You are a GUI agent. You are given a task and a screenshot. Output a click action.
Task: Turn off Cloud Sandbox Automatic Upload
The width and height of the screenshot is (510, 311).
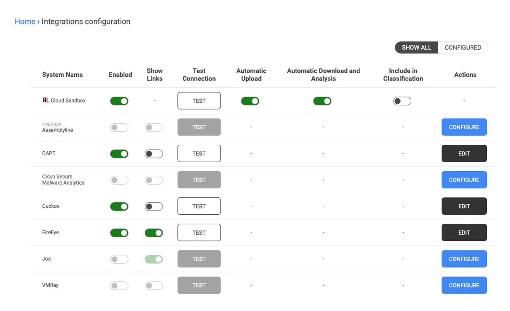click(x=250, y=101)
